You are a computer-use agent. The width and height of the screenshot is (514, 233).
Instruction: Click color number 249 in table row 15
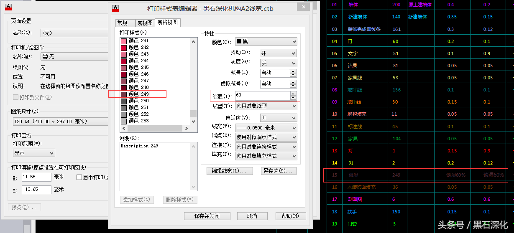point(396,175)
